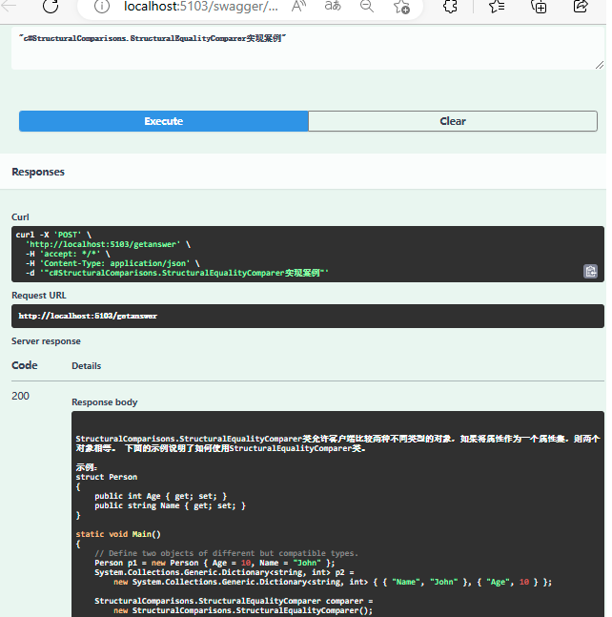Open the browser Extensions puzzle icon

452,7
